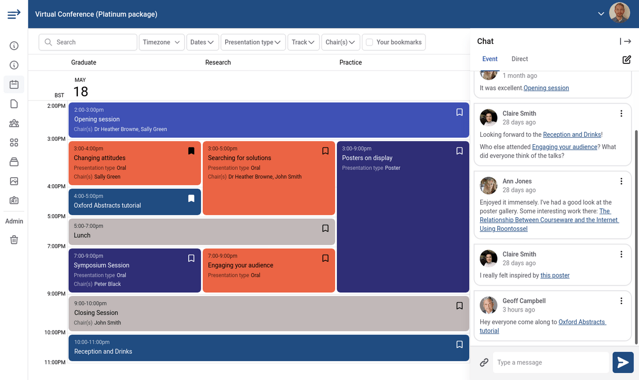
Task: Bookmark the Engaging your audience session
Action: pyautogui.click(x=325, y=258)
